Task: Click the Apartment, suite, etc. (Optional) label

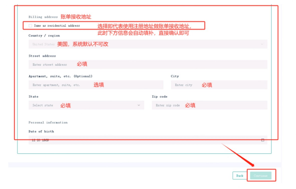Action: click(60, 76)
